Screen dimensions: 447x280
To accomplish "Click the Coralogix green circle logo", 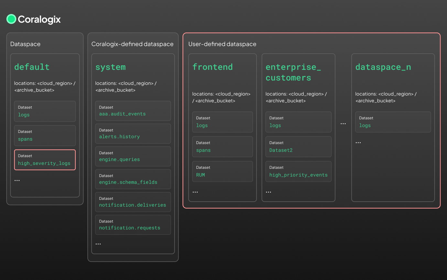I will tap(11, 19).
